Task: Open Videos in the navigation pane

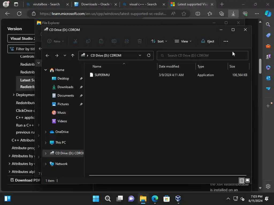Action: tap(62, 121)
